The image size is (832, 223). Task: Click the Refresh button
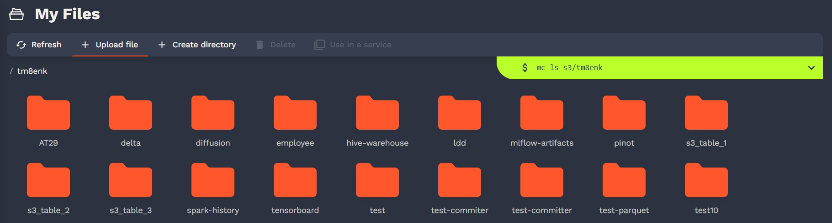click(x=39, y=45)
